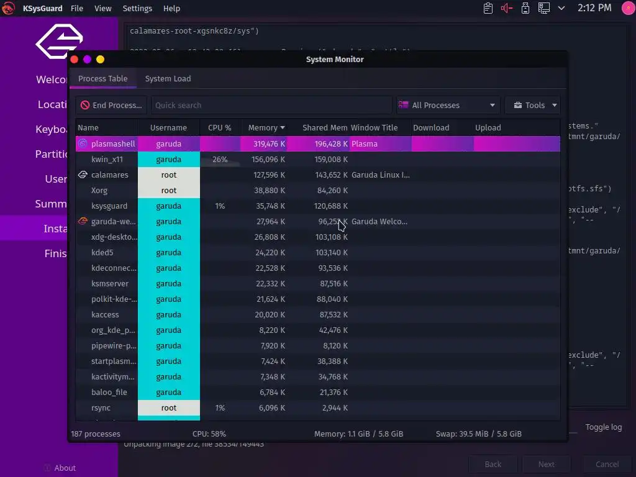
Task: Open the File menu
Action: point(76,8)
